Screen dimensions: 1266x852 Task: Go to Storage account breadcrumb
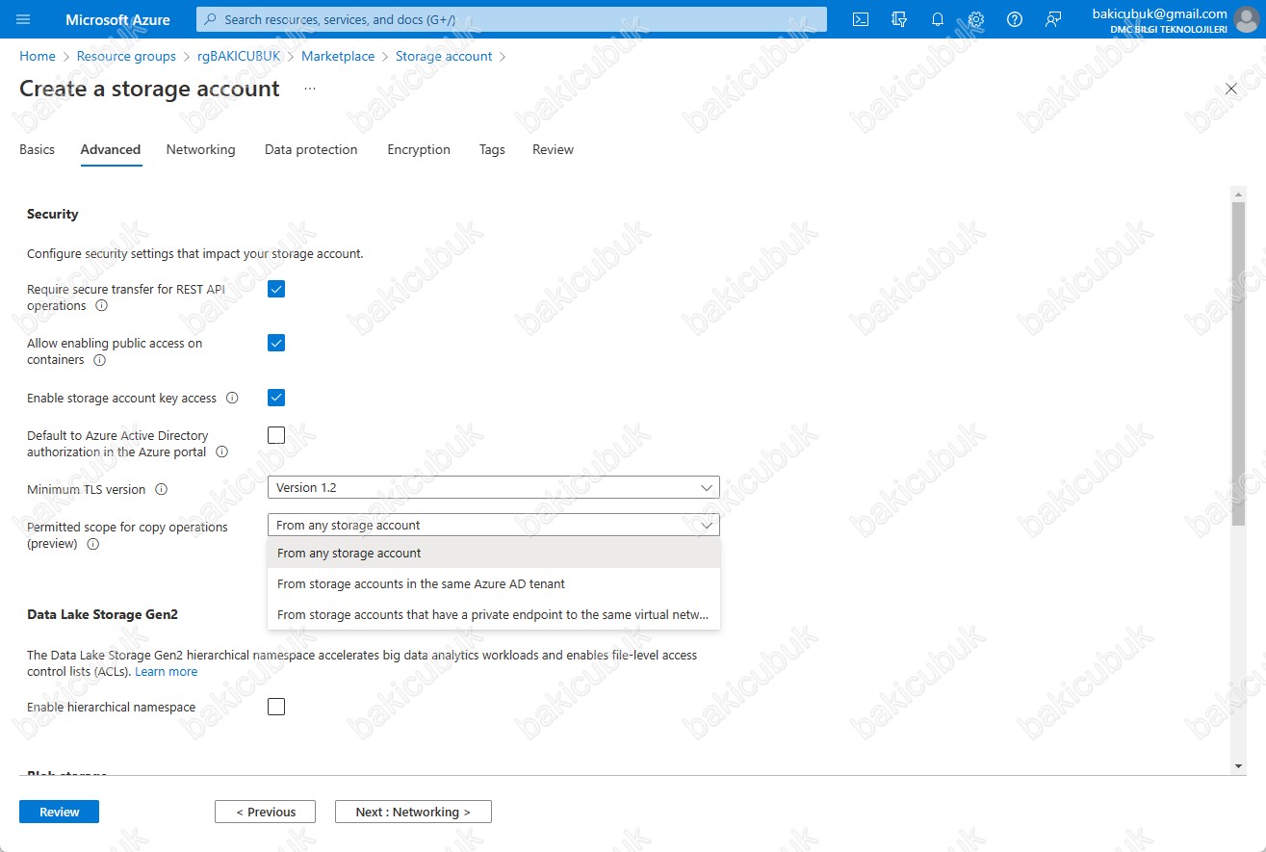(x=444, y=57)
